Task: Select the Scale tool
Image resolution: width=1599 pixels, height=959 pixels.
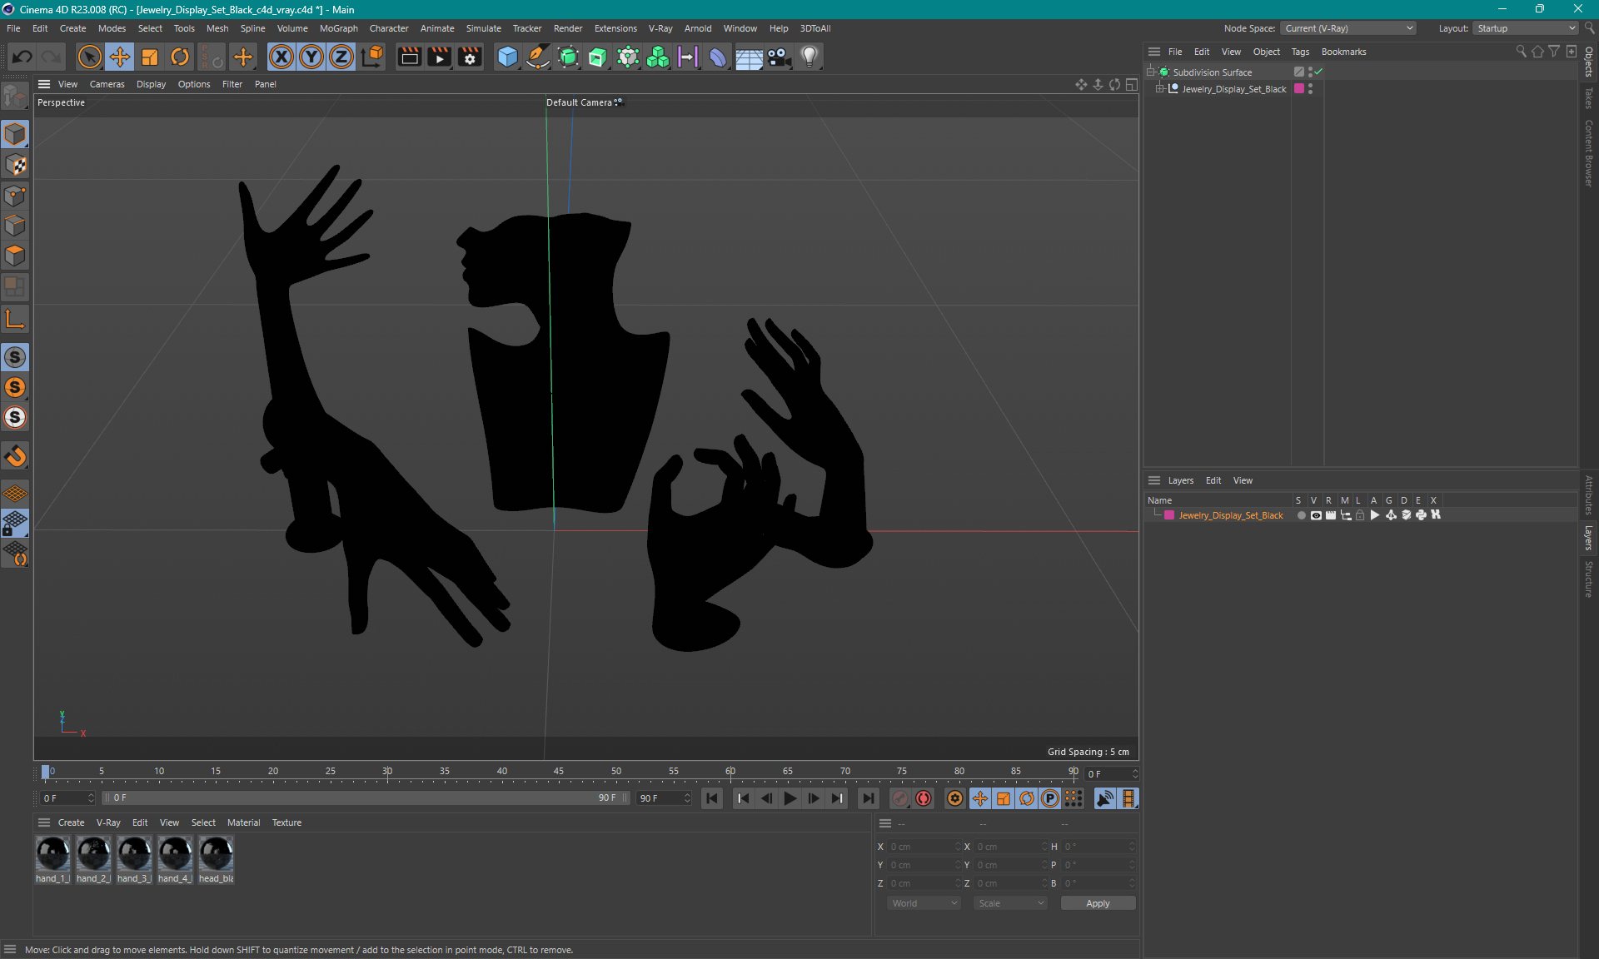Action: pyautogui.click(x=150, y=57)
